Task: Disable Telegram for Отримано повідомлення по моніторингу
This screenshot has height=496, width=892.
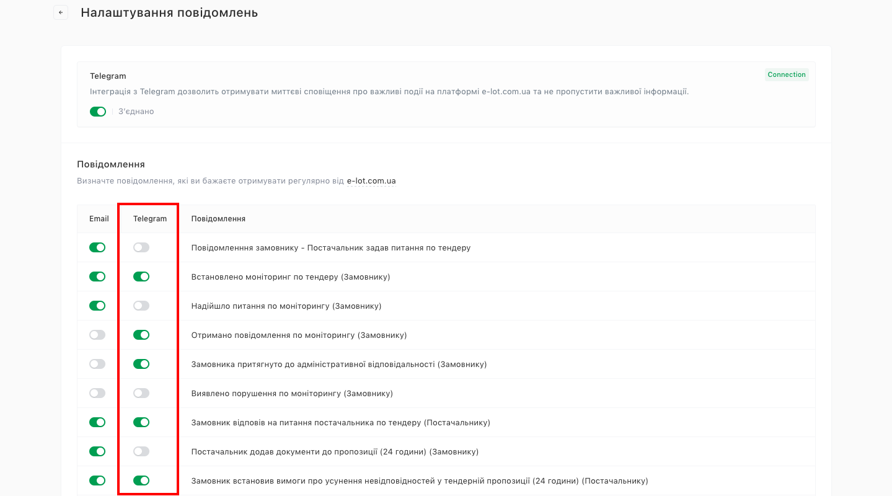Action: click(141, 335)
